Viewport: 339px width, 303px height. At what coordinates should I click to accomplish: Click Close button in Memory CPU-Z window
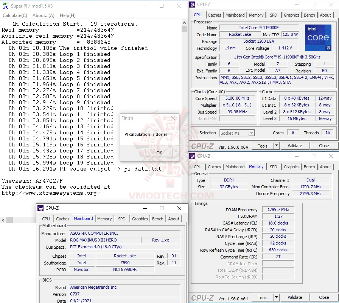coord(323,297)
